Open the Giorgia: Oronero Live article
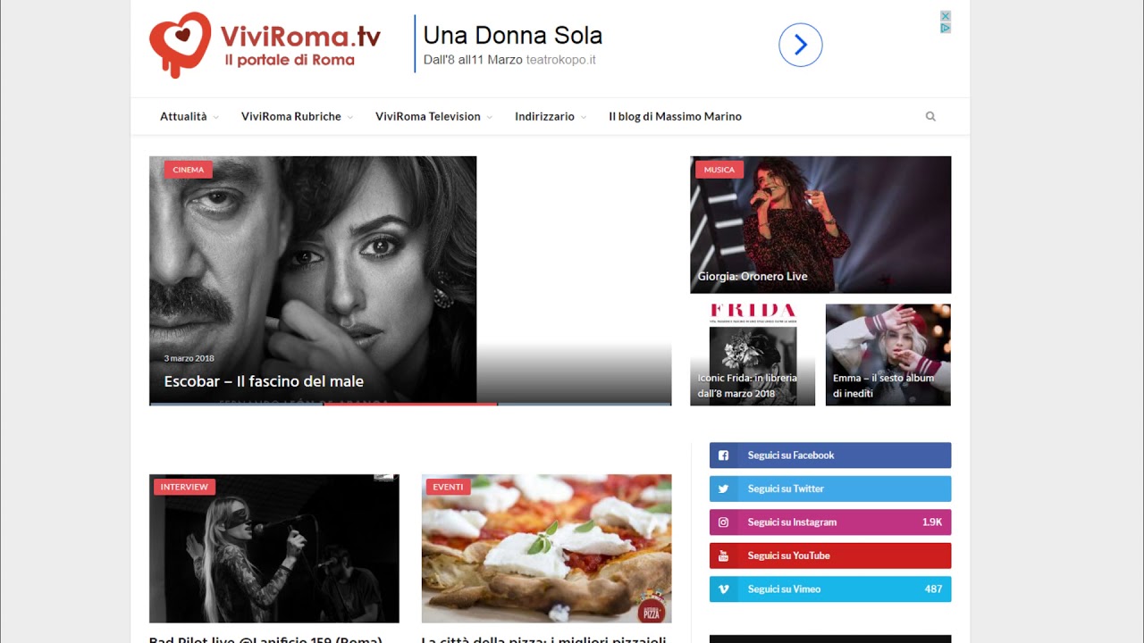Screen dimensions: 1144x643 pos(753,277)
